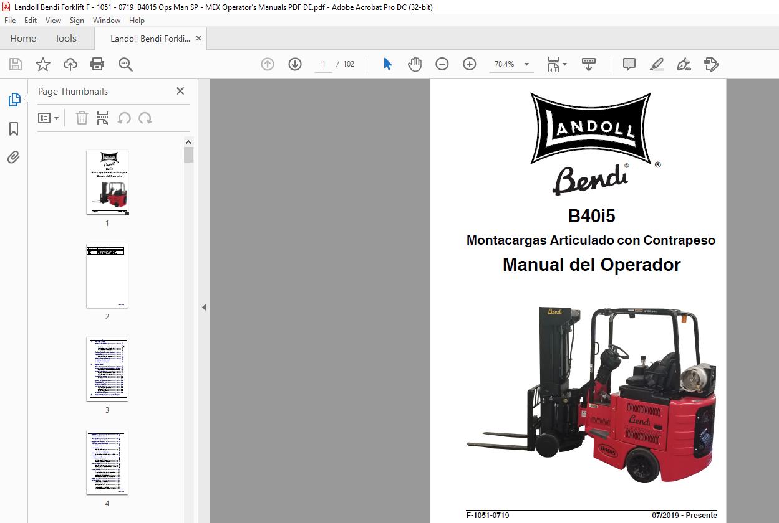Go to the next page with the down arrow

tap(295, 64)
